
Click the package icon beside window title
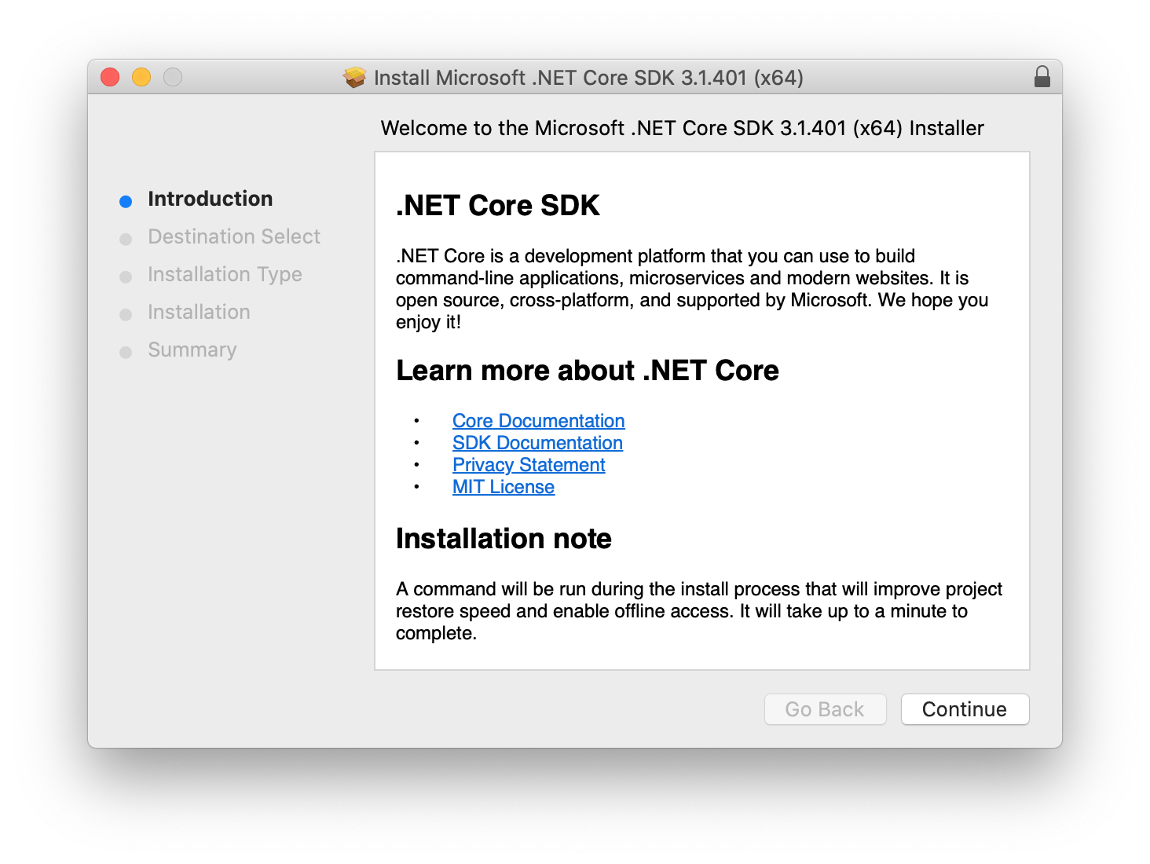pos(355,77)
